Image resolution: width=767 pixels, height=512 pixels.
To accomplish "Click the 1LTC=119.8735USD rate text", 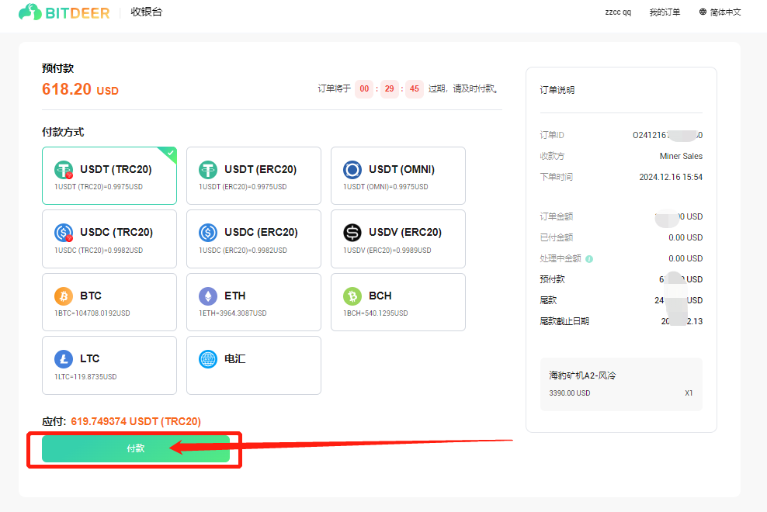I will (x=85, y=377).
